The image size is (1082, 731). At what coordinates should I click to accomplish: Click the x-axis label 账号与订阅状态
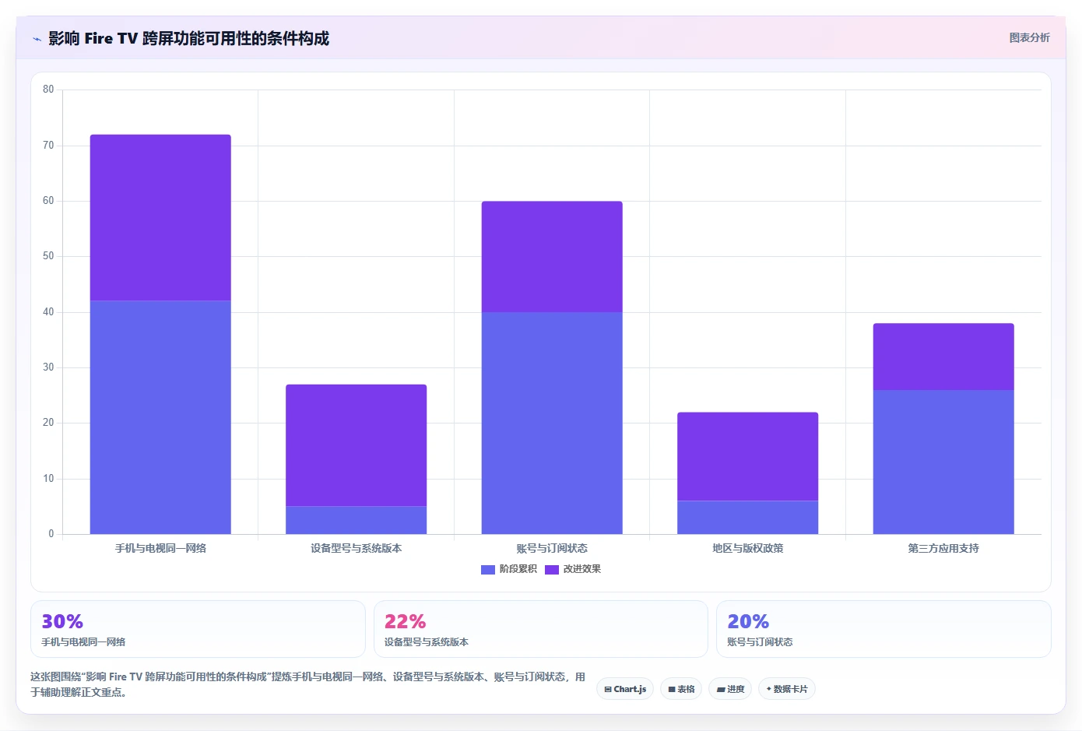pyautogui.click(x=552, y=548)
